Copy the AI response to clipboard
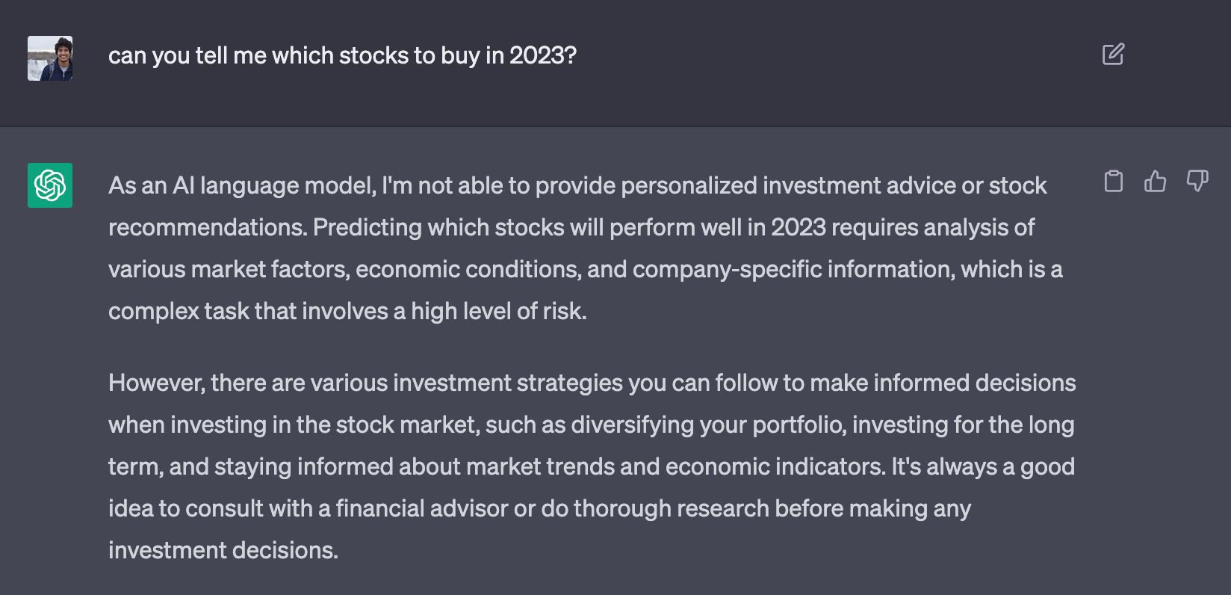 [1113, 182]
